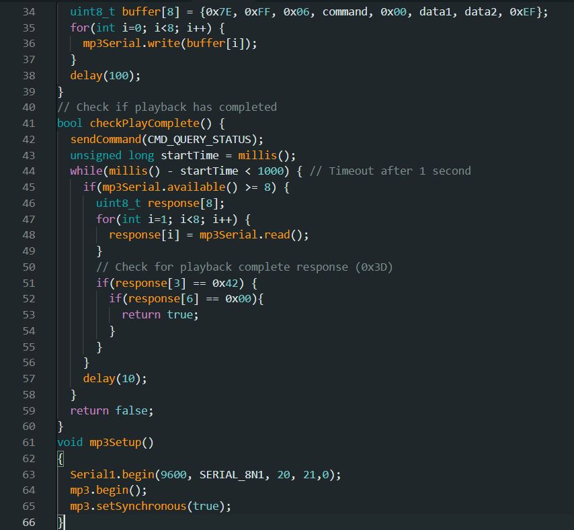Click the delay(100) call

pos(105,75)
